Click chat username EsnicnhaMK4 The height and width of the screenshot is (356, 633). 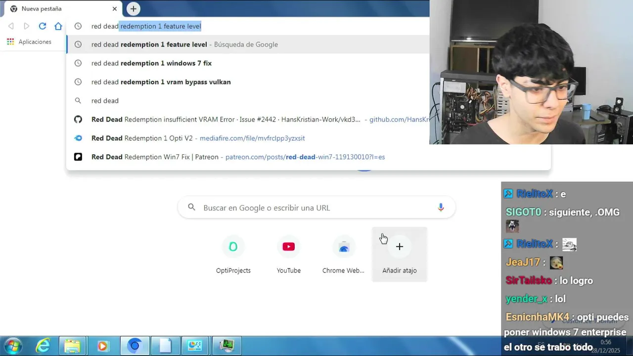click(538, 317)
